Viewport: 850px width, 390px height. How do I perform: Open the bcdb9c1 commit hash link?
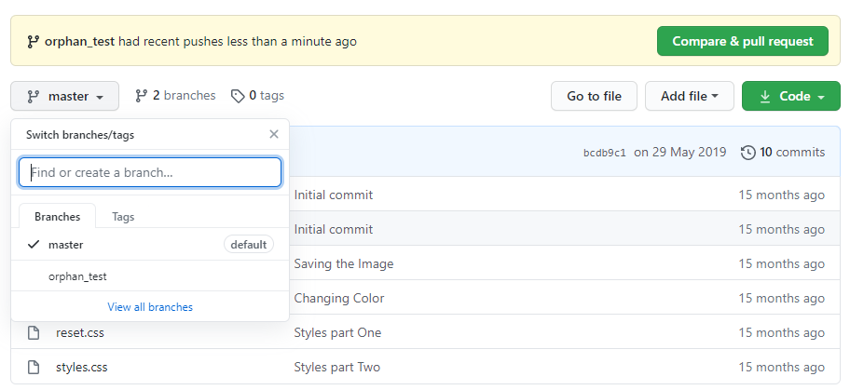tap(605, 153)
